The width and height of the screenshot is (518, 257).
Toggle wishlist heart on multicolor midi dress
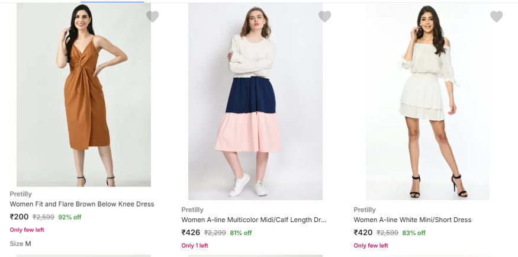pos(324,17)
